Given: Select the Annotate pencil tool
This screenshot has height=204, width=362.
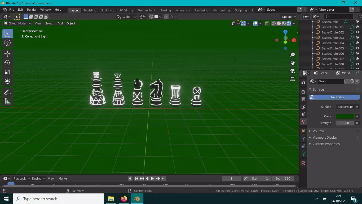Looking at the screenshot, I should click(x=7, y=92).
